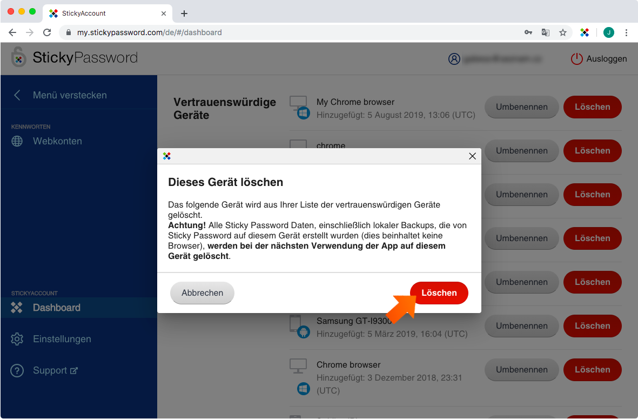The width and height of the screenshot is (638, 419).
Task: Select the My Chrome browser device name
Action: point(355,102)
